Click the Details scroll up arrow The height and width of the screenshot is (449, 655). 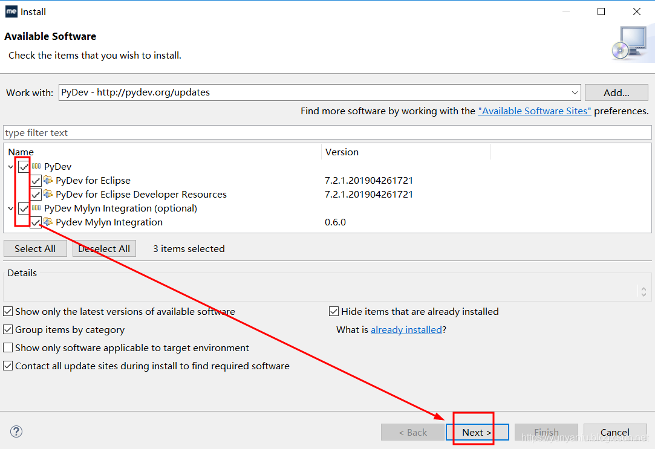(644, 288)
